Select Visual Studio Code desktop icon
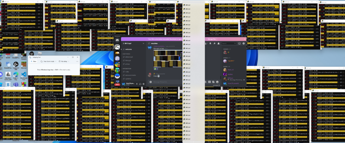 [24, 76]
